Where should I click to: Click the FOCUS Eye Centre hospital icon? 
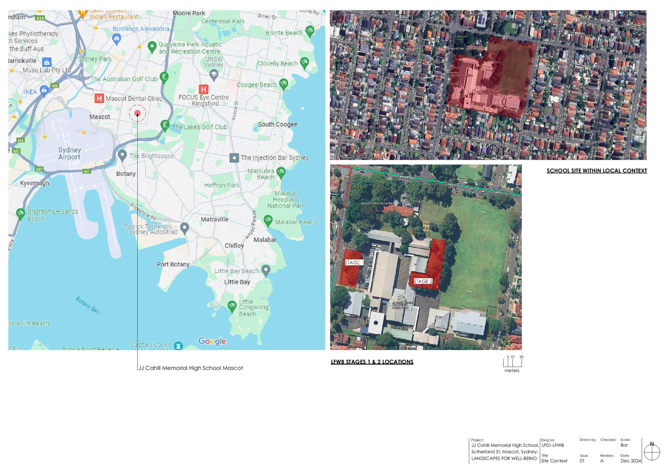(203, 89)
